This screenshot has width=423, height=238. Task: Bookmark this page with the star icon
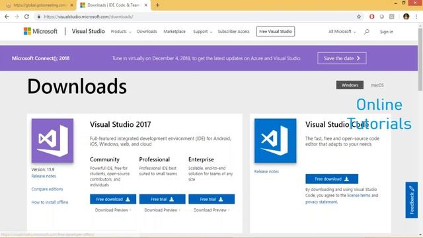(x=359, y=17)
